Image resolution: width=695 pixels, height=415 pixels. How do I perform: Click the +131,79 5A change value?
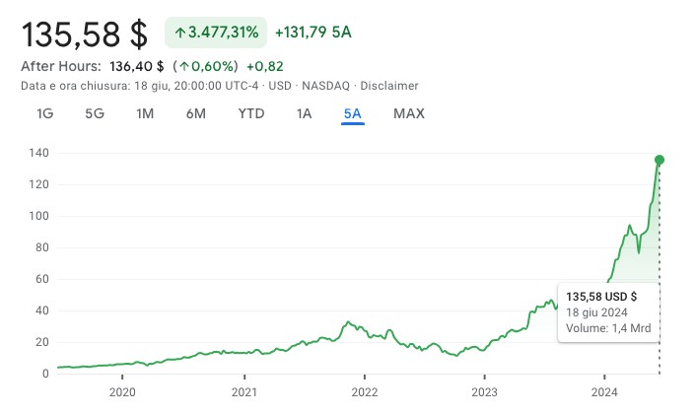[313, 33]
